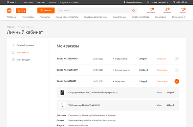The width and height of the screenshot is (193, 127).
Task: Click the Самовывоз delivery address text
Action: (92, 115)
